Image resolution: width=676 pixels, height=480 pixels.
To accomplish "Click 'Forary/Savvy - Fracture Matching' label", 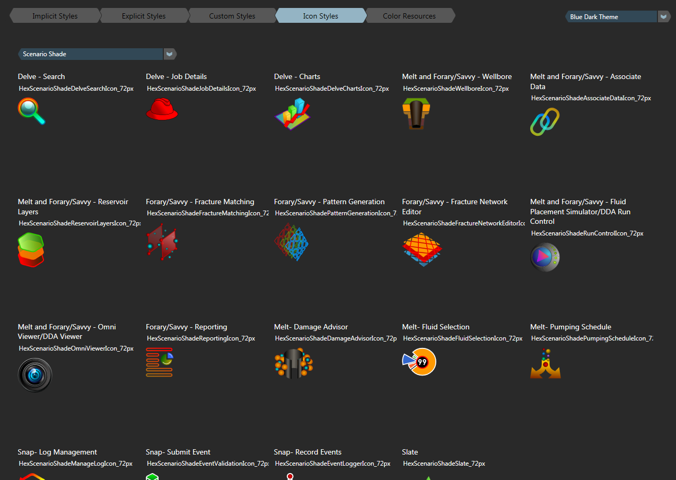I will coord(200,202).
